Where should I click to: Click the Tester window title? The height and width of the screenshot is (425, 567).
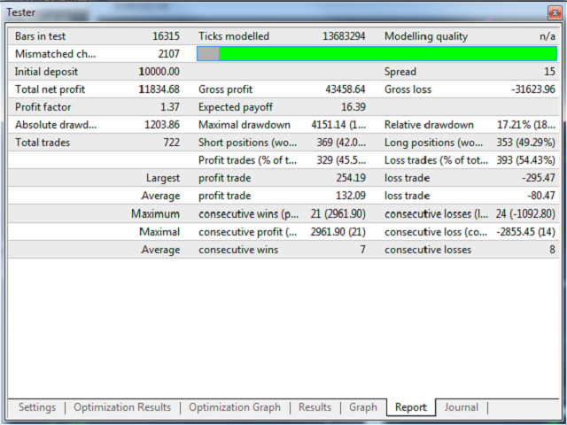[x=21, y=12]
